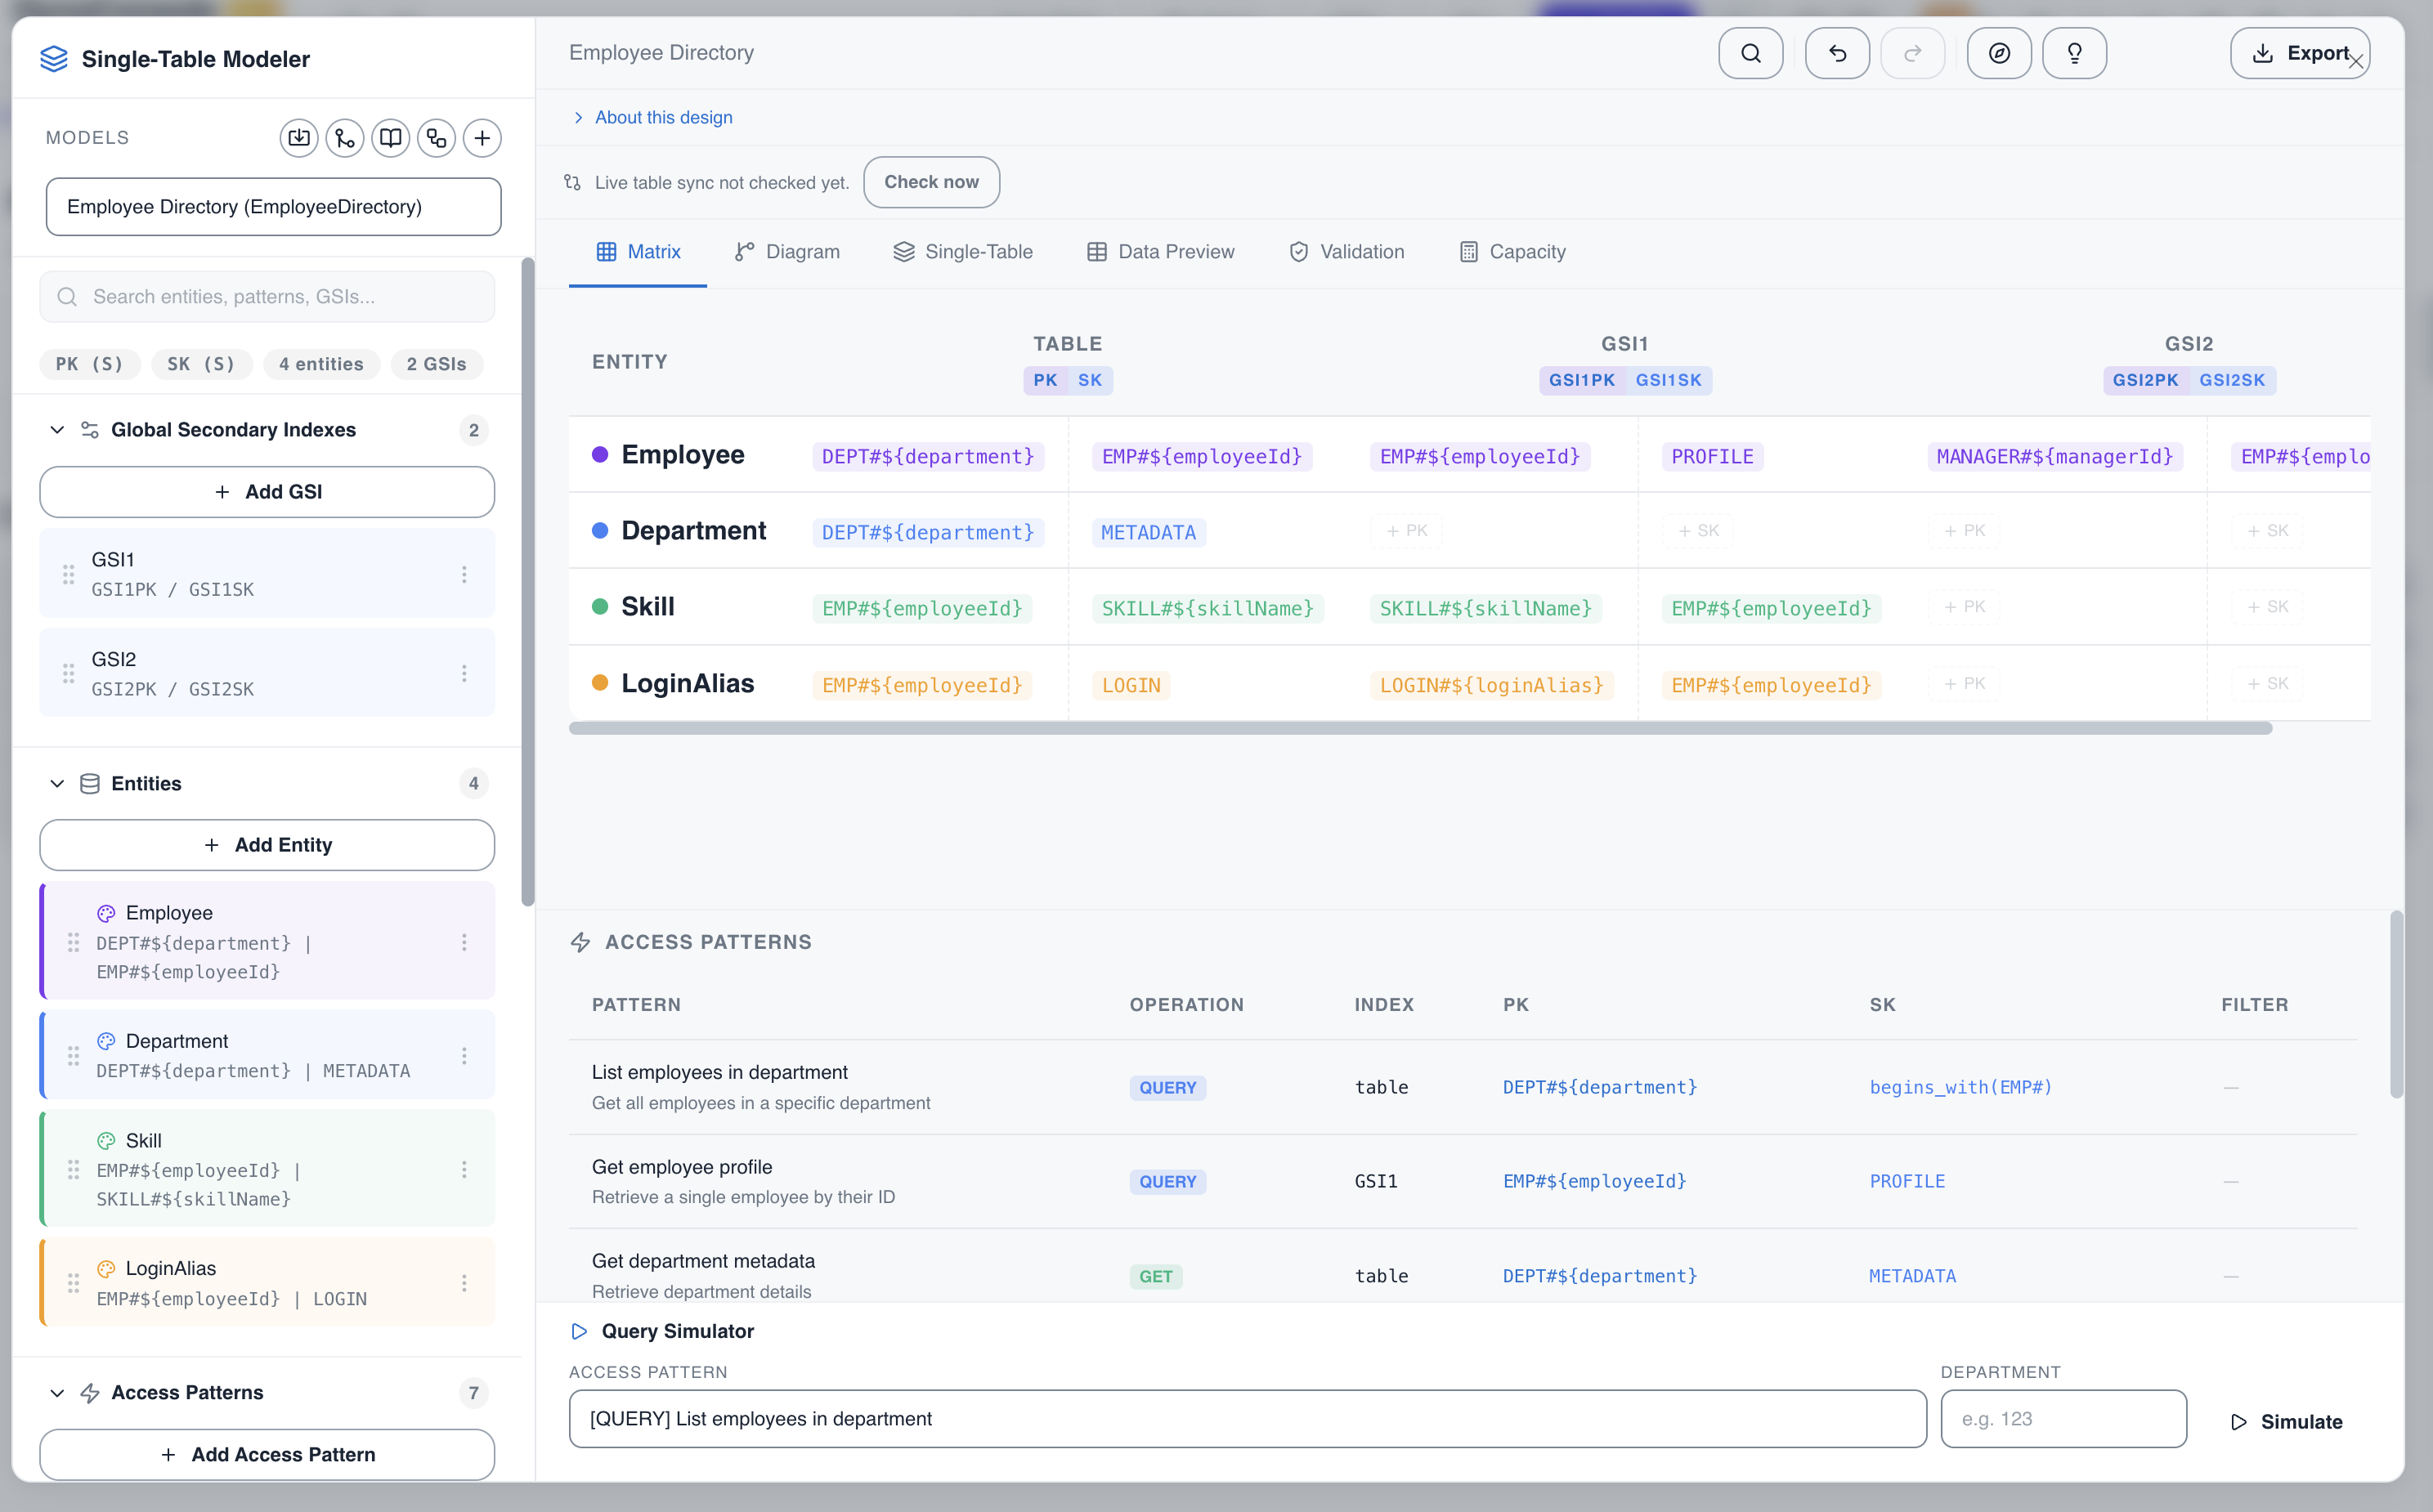Collapse the Access Patterns sidebar section
2433x1512 pixels.
57,1393
